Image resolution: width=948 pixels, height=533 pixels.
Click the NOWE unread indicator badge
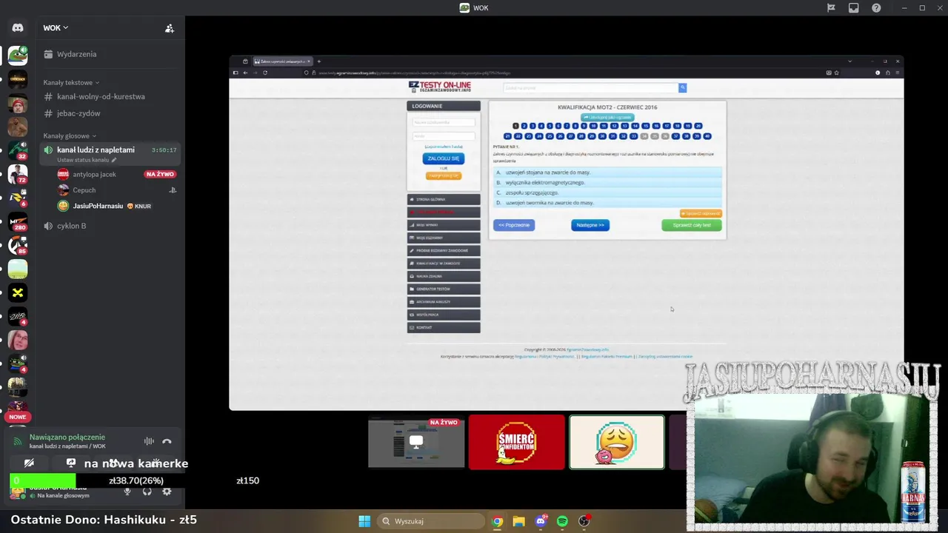tap(18, 417)
